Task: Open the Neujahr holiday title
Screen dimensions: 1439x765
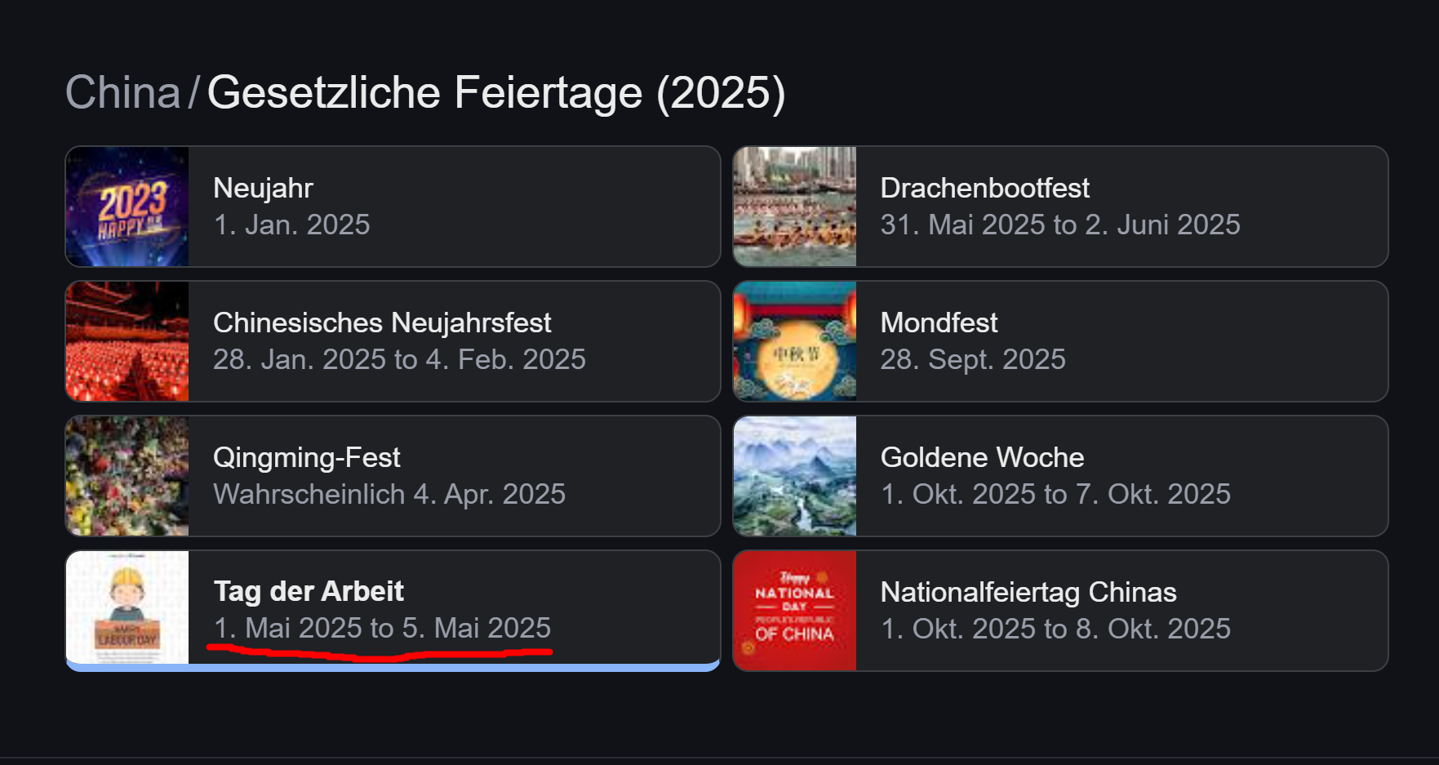Action: (263, 189)
